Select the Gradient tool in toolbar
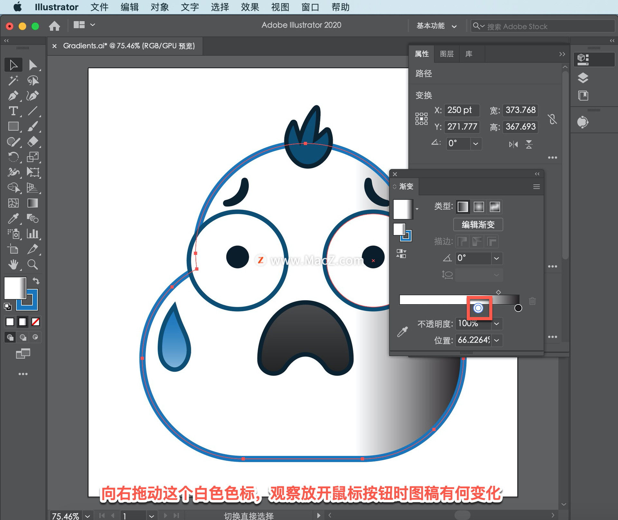Image resolution: width=618 pixels, height=520 pixels. 33,203
